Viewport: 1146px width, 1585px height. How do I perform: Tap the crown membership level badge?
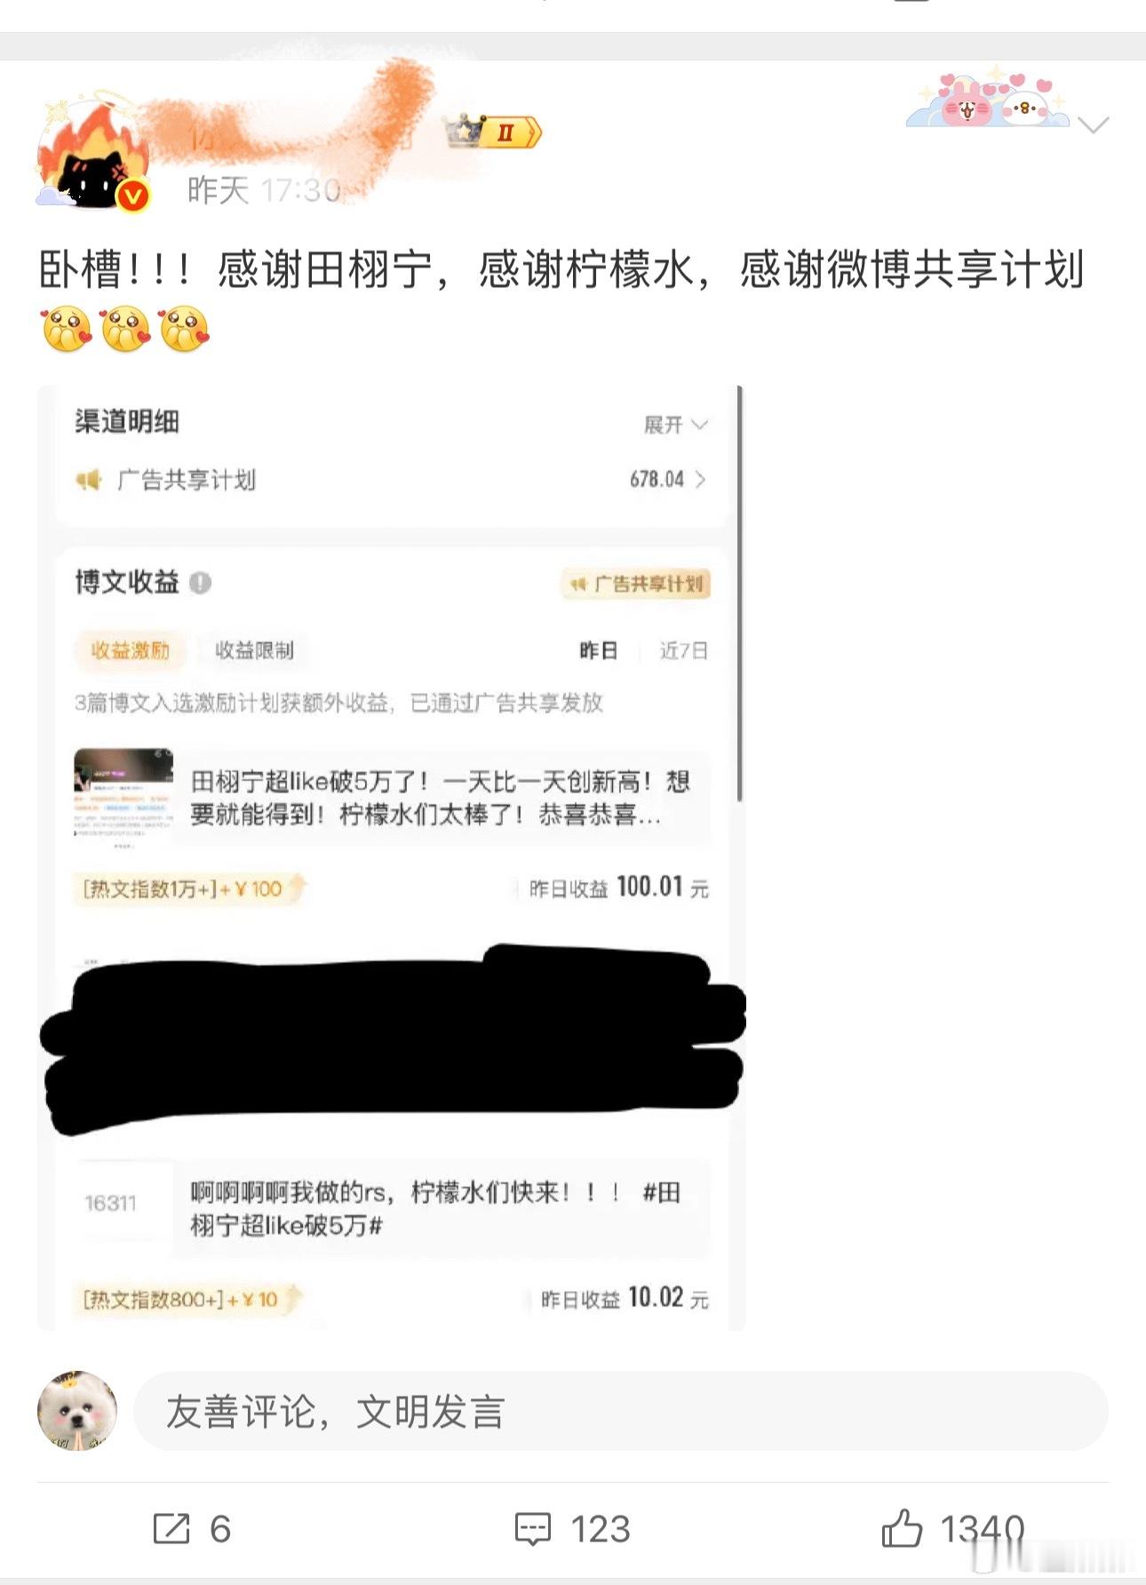[494, 132]
